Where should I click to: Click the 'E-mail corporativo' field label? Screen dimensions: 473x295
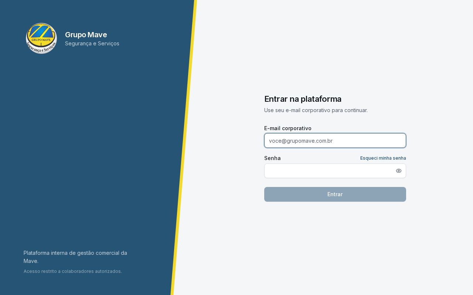point(288,128)
